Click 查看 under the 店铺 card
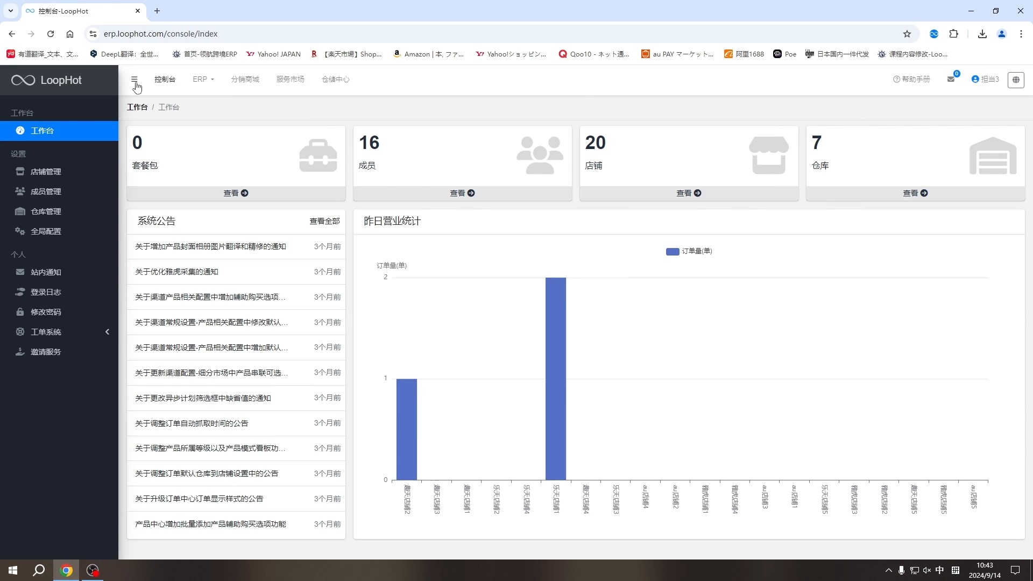 coord(689,193)
